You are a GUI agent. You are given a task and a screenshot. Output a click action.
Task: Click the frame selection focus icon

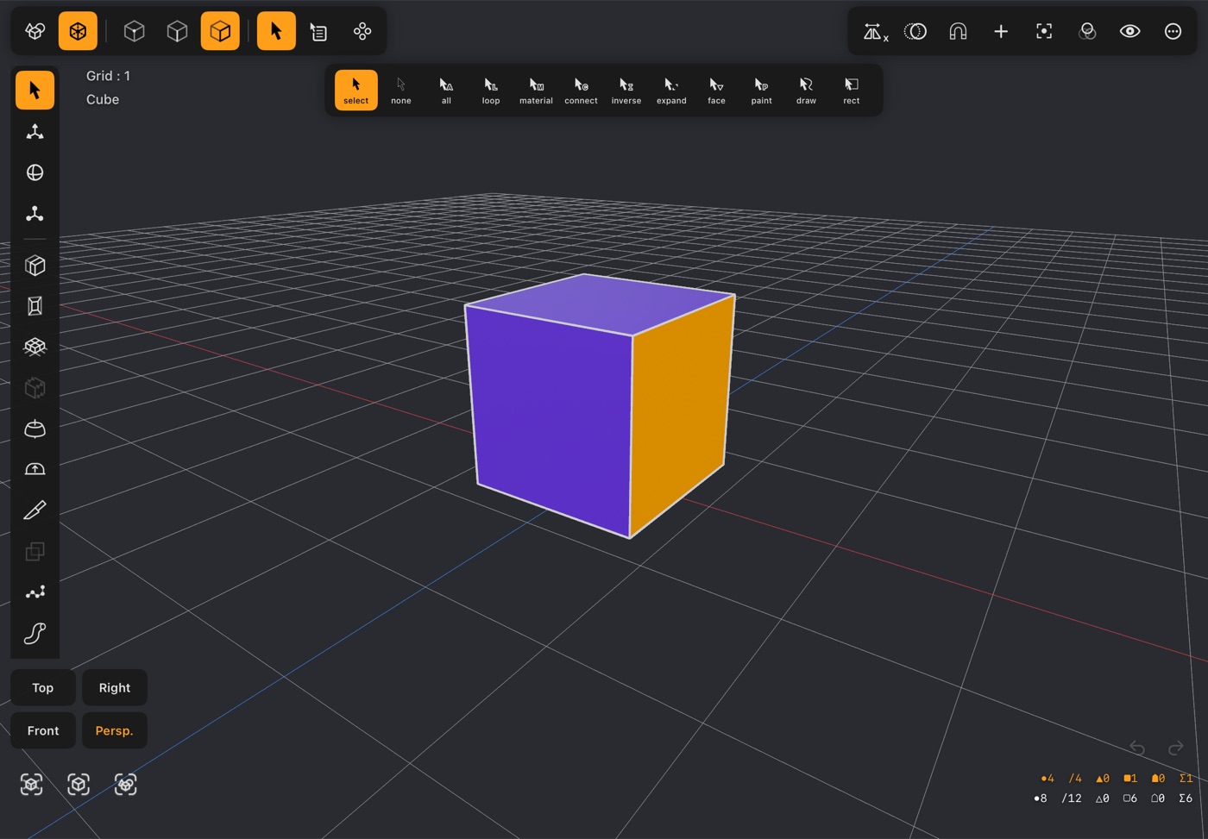coord(1044,31)
